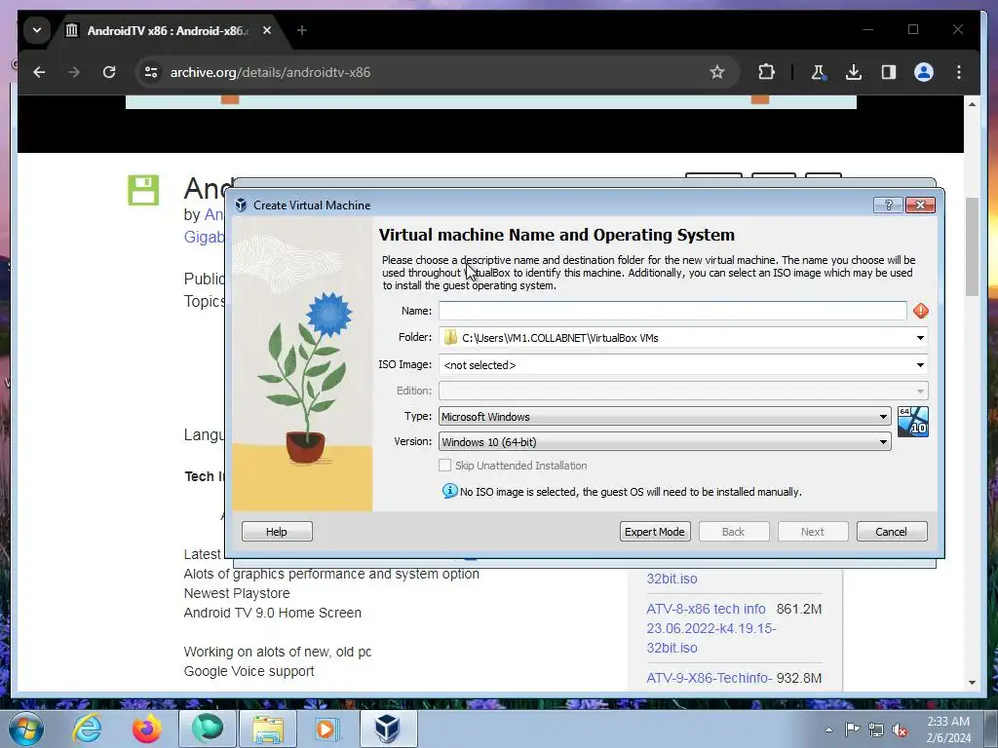Image resolution: width=998 pixels, height=748 pixels.
Task: Expand the ISO Image dropdown
Action: 920,365
